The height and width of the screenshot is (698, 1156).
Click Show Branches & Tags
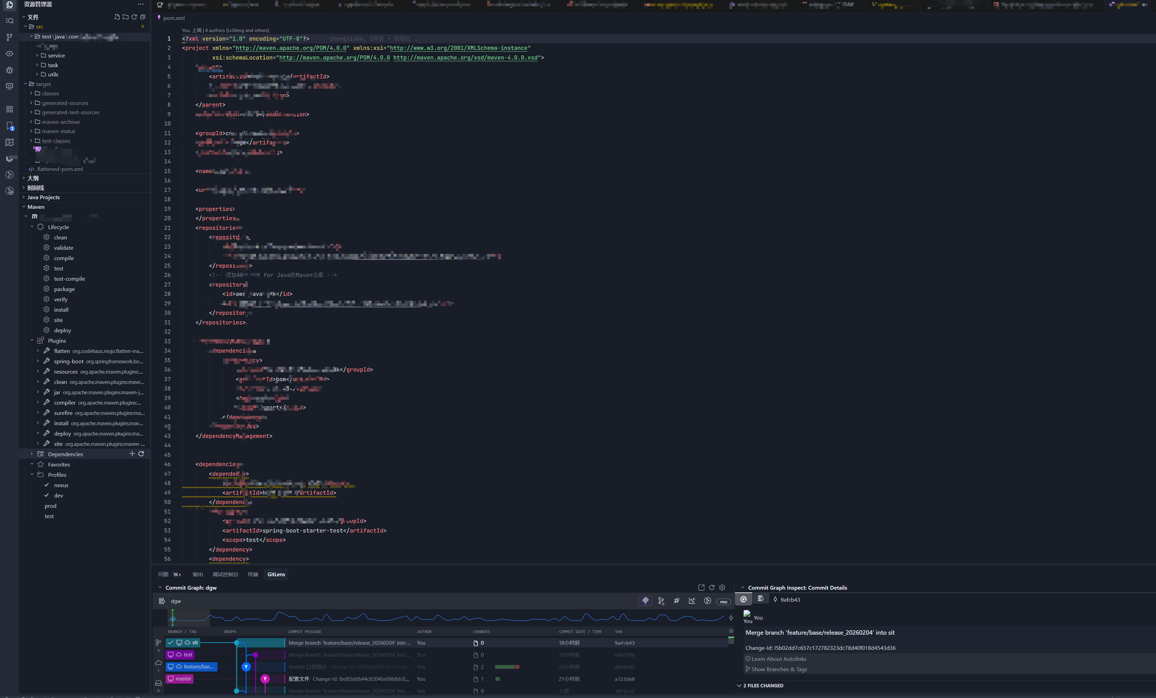click(779, 669)
